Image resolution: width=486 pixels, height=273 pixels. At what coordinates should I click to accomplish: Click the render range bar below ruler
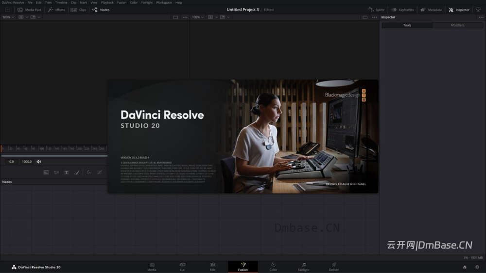pos(54,156)
